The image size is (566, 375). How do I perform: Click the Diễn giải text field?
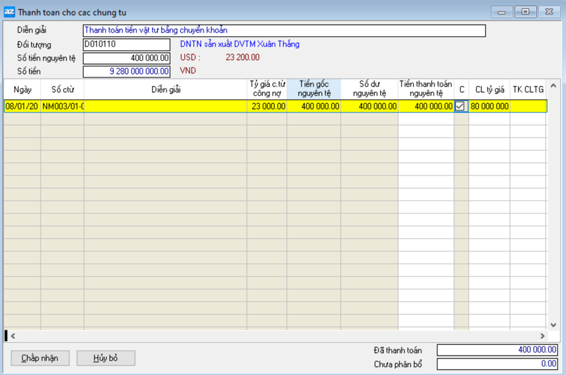[284, 30]
